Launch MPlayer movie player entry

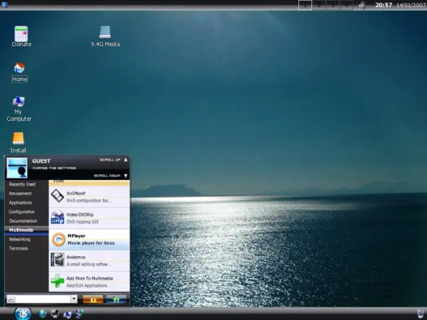[x=89, y=239]
